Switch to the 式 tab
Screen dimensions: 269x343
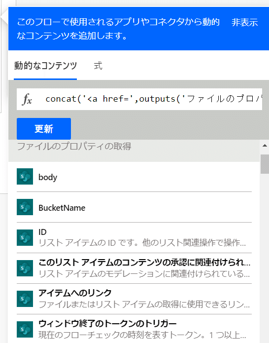click(98, 66)
